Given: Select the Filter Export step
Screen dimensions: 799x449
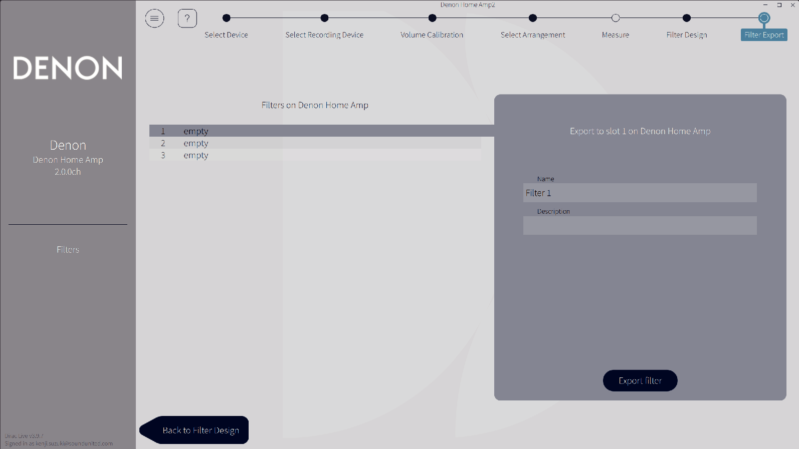Looking at the screenshot, I should click(x=764, y=35).
